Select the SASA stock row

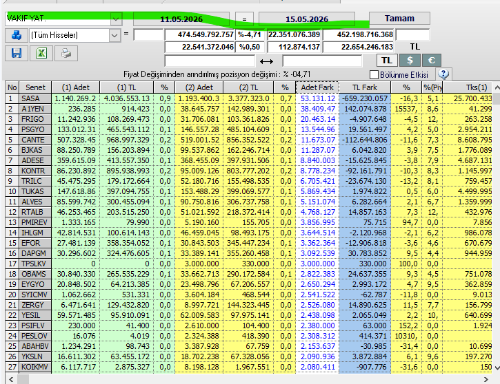(249, 98)
